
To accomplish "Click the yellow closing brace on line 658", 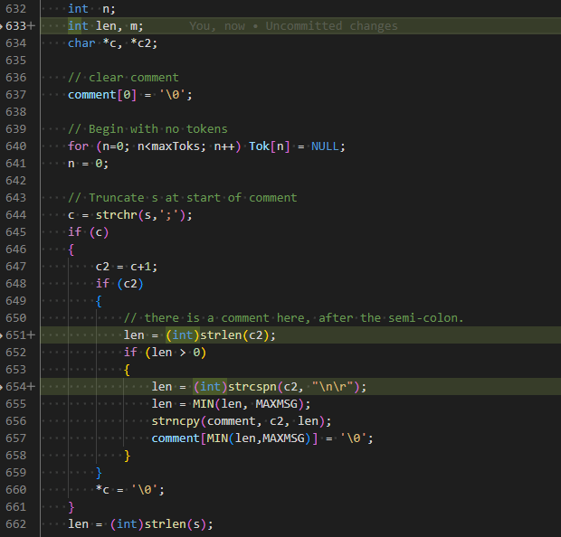I will [127, 456].
